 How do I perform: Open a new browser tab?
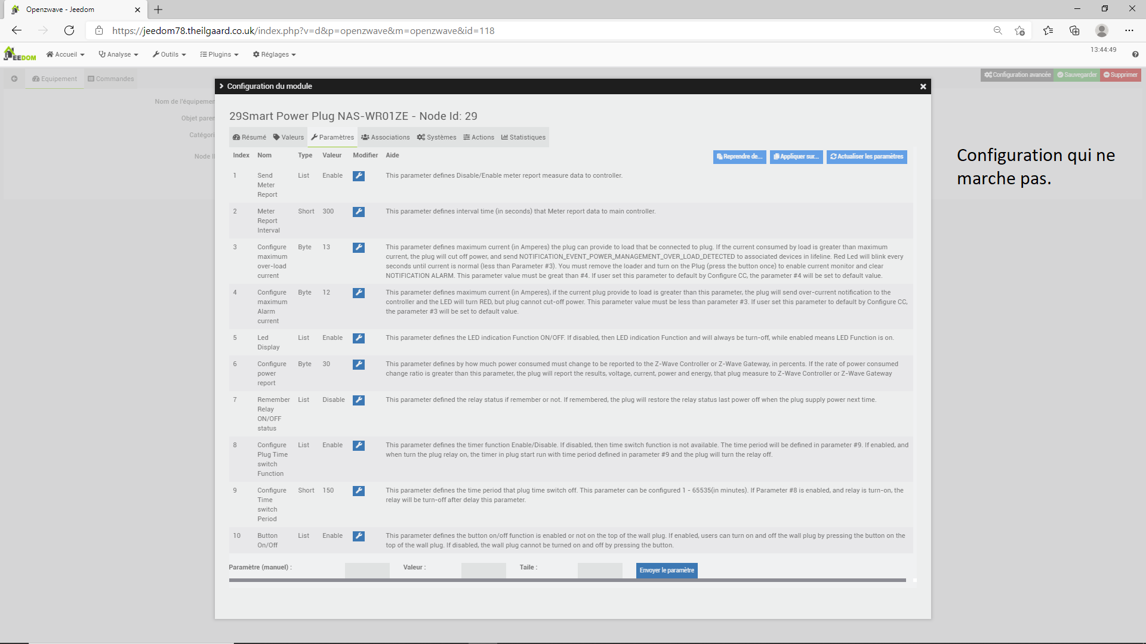pos(158,10)
